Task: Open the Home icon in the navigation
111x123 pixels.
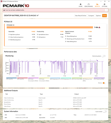Action: [80, 4]
